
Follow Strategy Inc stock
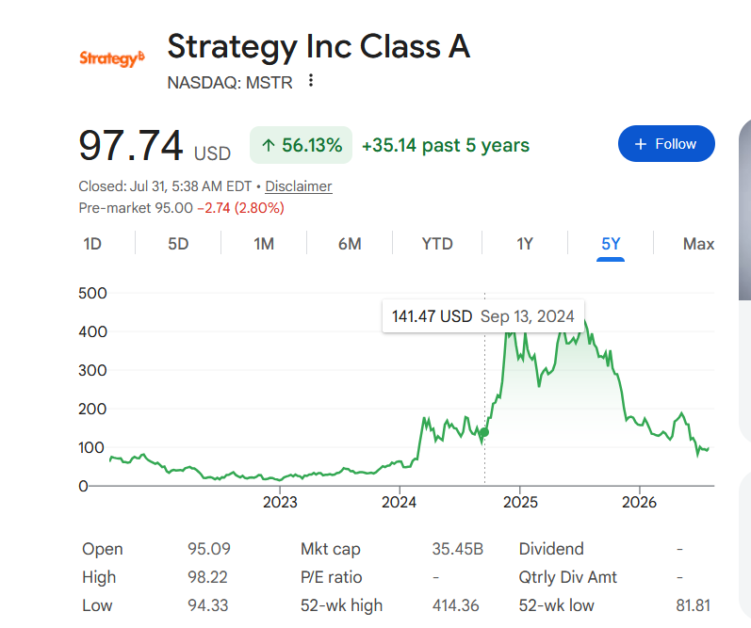666,144
